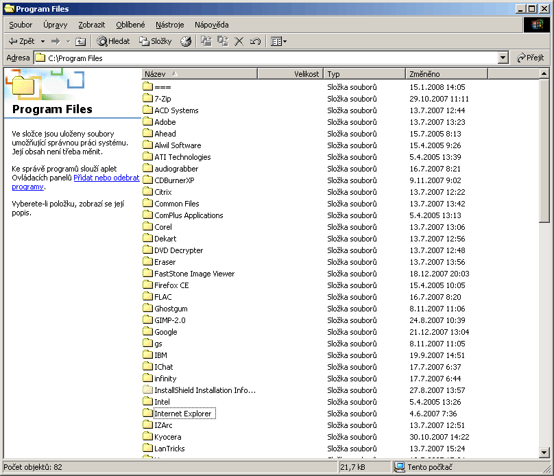Open the Views dropdown in the toolbar
The image size is (554, 476).
click(278, 41)
